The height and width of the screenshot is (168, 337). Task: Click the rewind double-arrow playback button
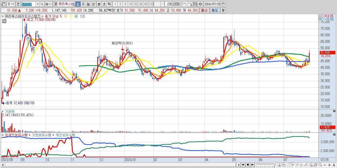[x=243, y=165]
